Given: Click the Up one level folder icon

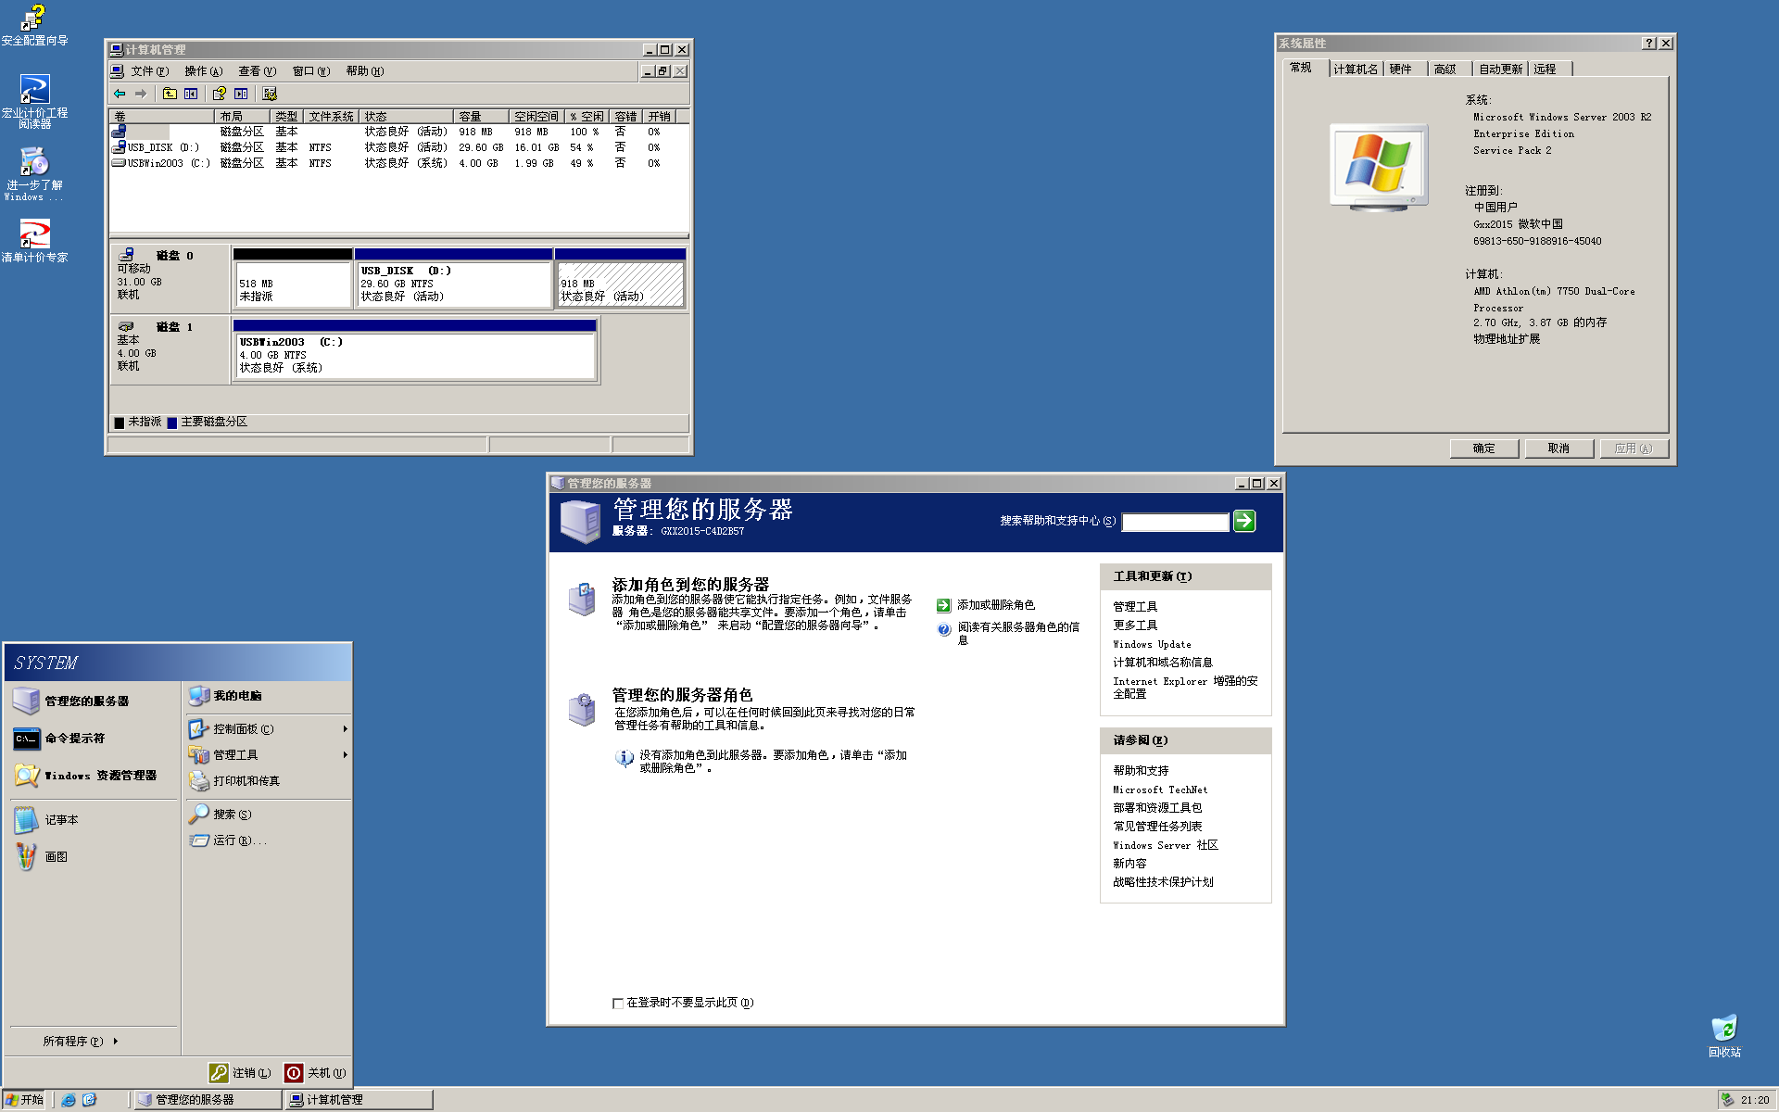Looking at the screenshot, I should pos(170,94).
